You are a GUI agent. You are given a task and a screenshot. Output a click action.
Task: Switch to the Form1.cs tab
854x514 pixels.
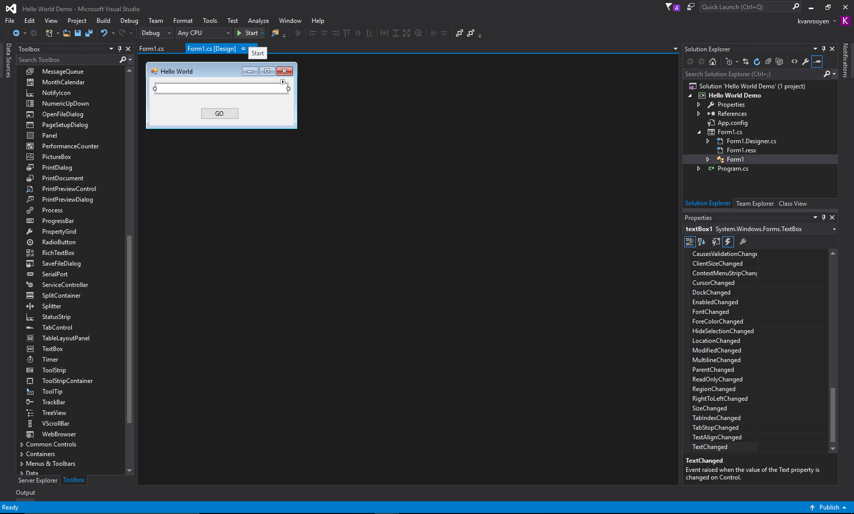152,49
